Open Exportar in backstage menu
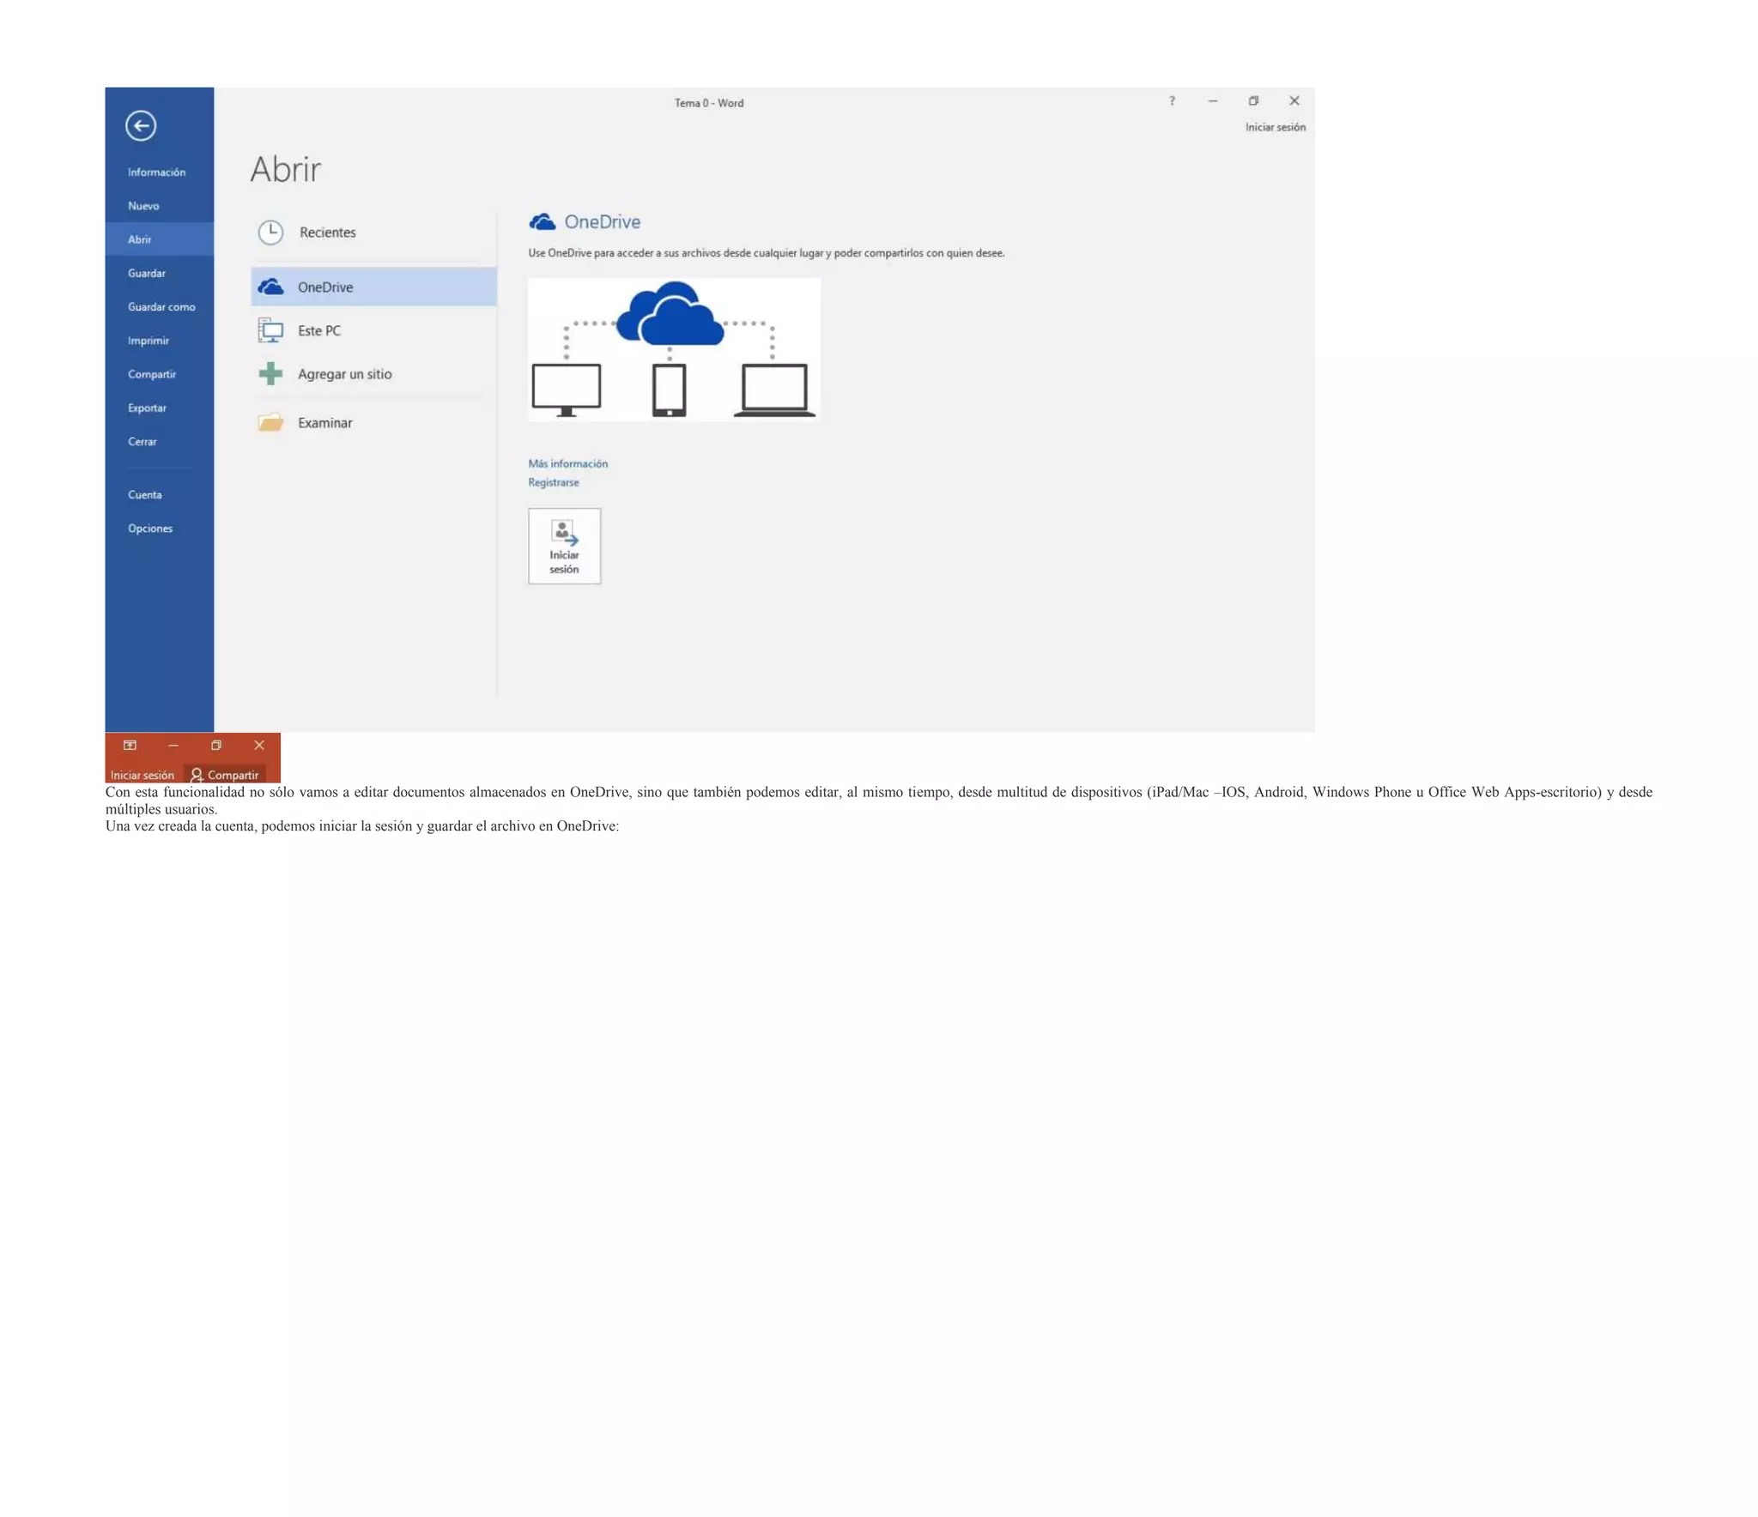Image resolution: width=1758 pixels, height=1517 pixels. tap(147, 408)
